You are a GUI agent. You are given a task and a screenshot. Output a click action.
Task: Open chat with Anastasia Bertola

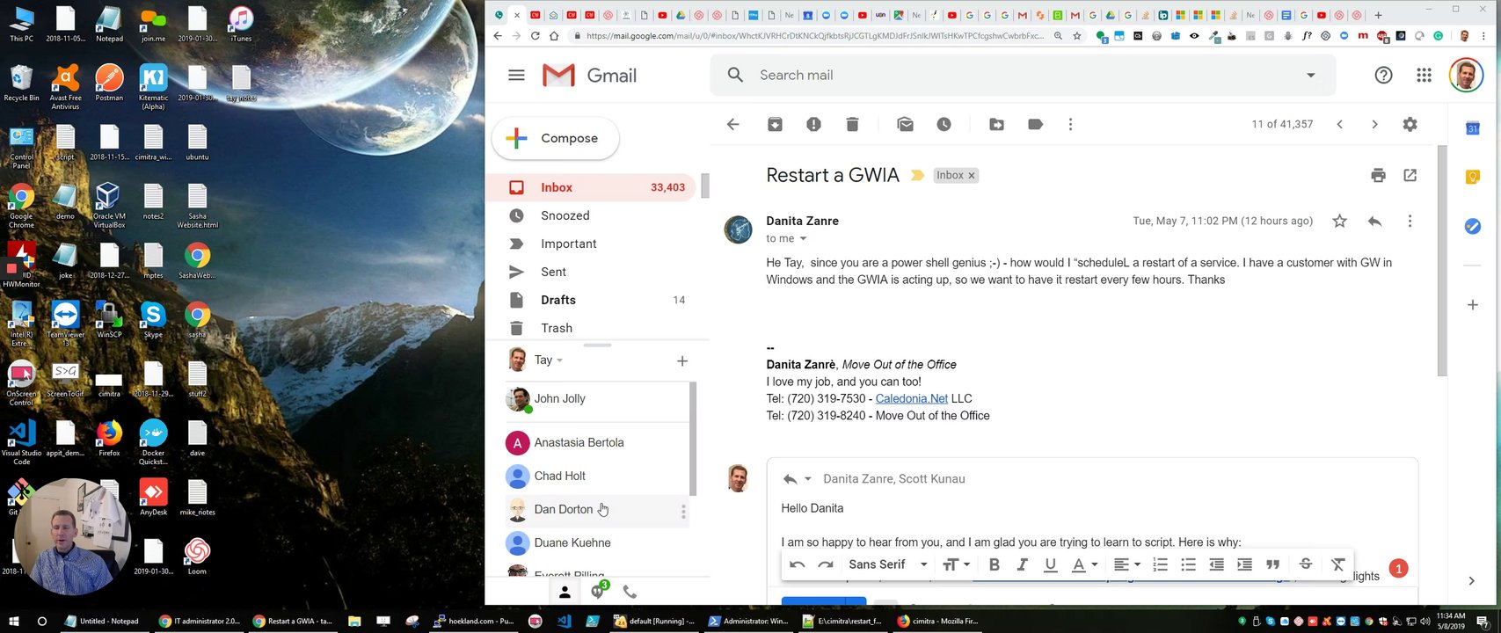click(x=598, y=442)
